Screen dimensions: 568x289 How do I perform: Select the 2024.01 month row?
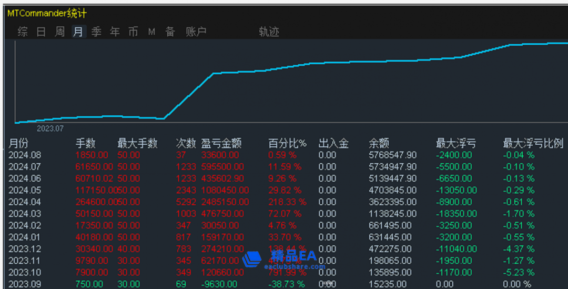(286, 237)
